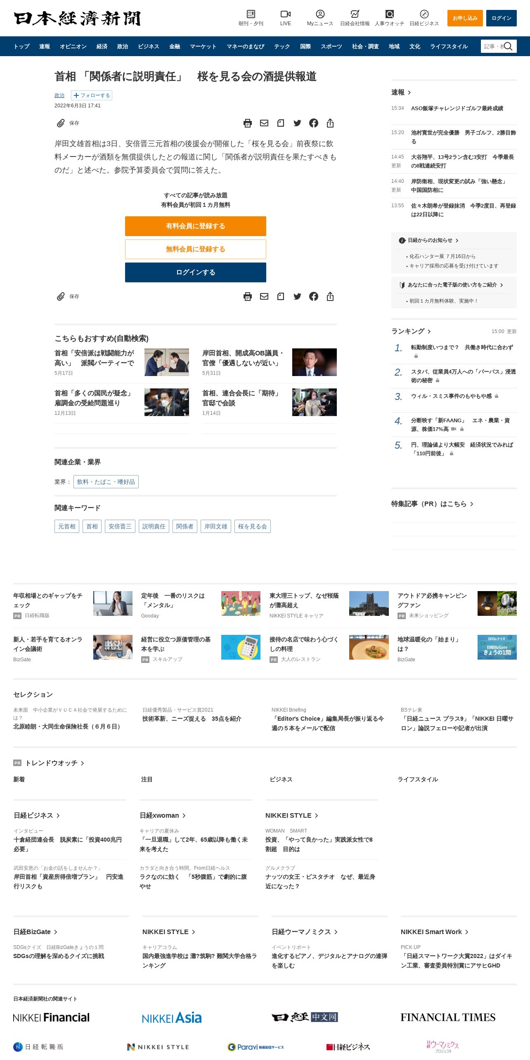This screenshot has height=1060, width=530.
Task: Click the upper email share icon
Action: (264, 123)
